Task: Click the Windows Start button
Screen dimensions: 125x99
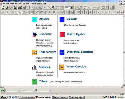Action: click(x=4, y=97)
